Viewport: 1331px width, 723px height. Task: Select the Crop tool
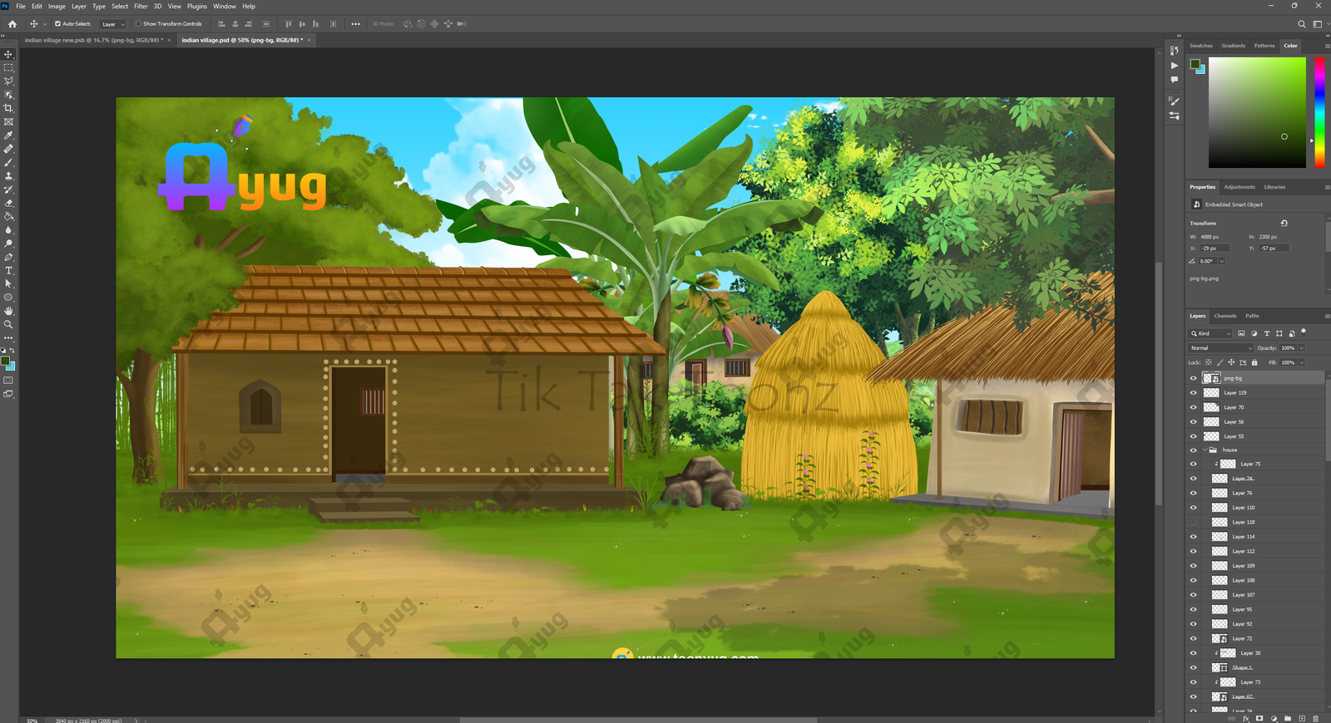pos(8,108)
